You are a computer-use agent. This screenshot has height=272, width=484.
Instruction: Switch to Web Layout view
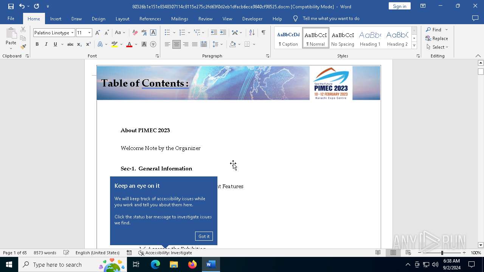408,253
